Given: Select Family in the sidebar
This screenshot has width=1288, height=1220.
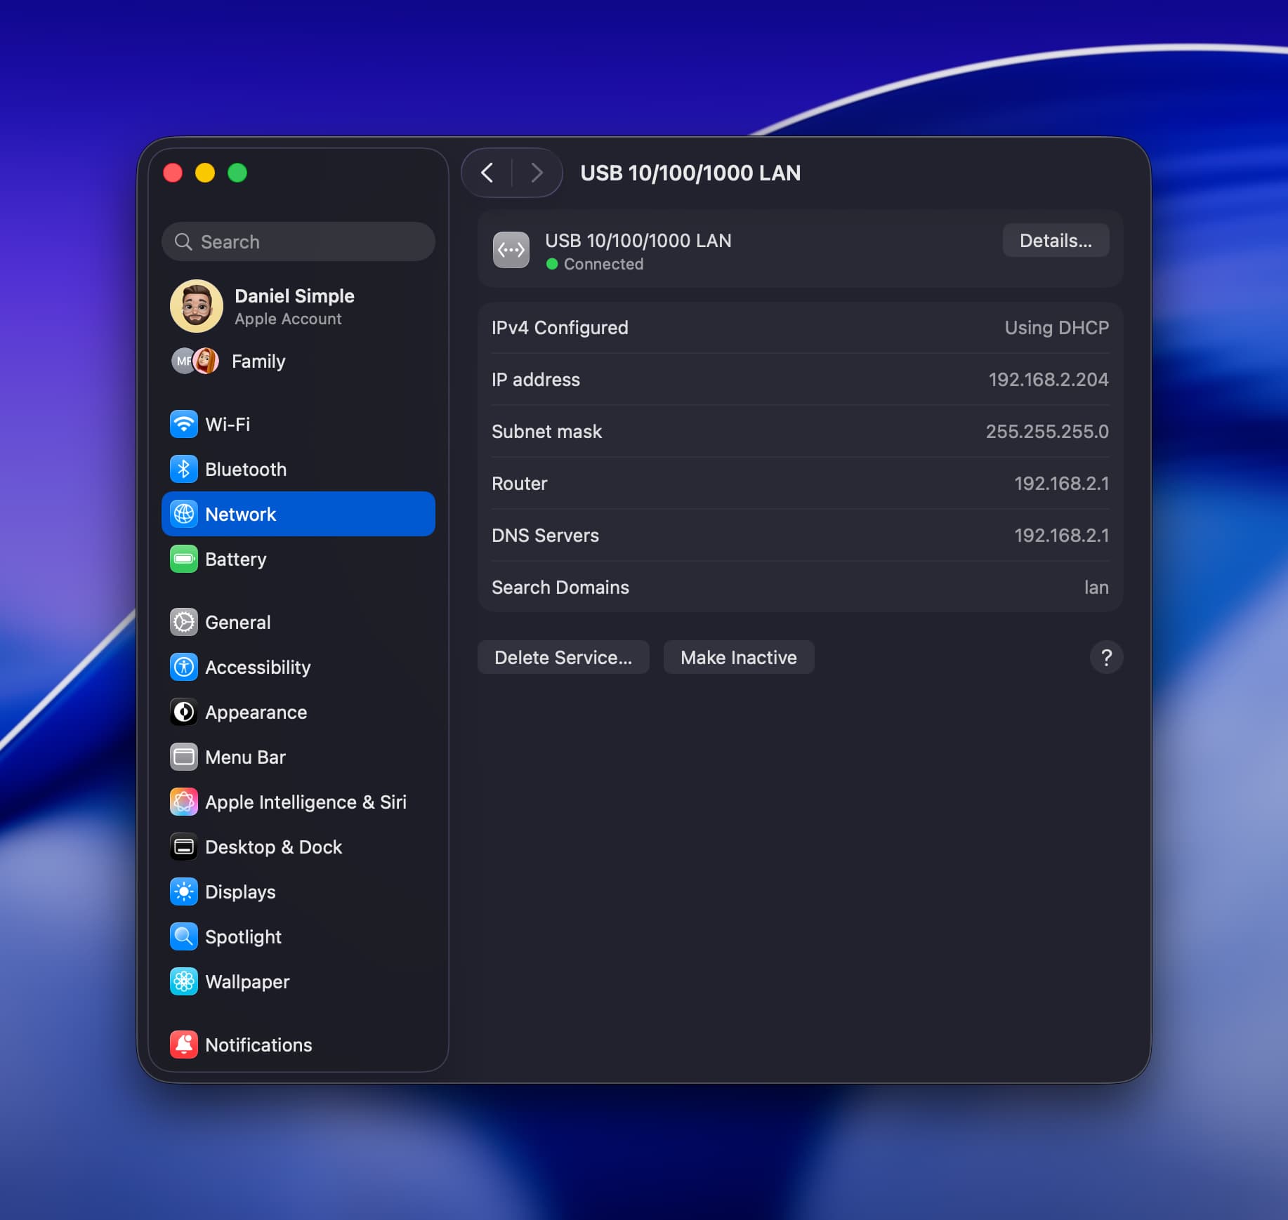Looking at the screenshot, I should (258, 362).
